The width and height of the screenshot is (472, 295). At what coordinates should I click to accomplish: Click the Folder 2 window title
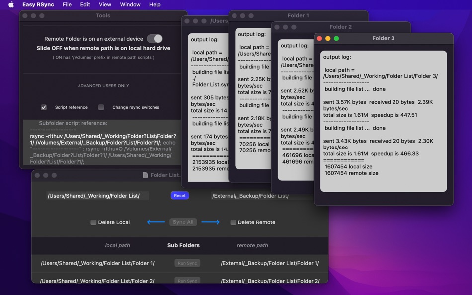(x=340, y=27)
